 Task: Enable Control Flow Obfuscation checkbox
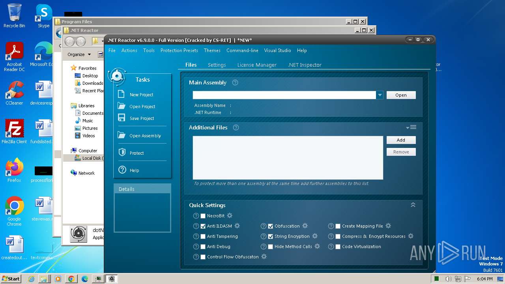pyautogui.click(x=203, y=257)
